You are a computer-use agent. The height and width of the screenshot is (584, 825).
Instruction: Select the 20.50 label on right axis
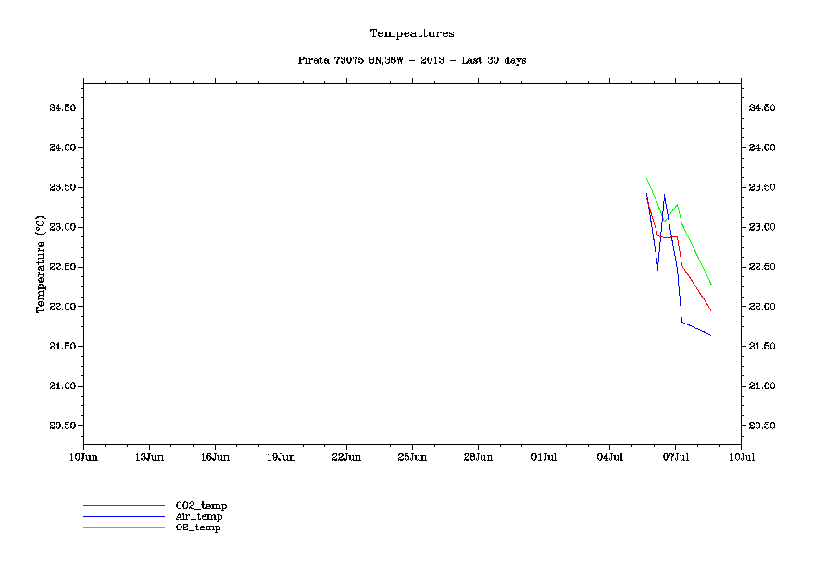tap(761, 426)
